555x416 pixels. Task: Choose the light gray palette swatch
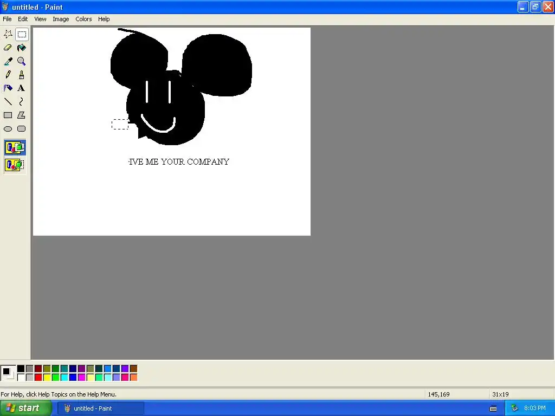point(30,378)
